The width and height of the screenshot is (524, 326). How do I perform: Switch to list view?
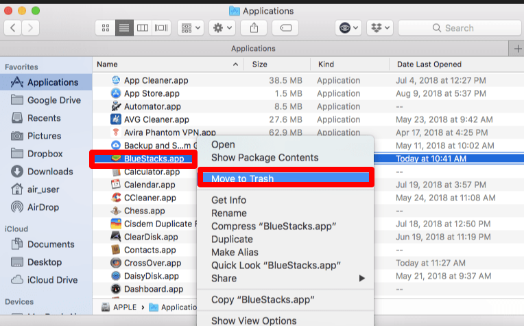click(124, 27)
